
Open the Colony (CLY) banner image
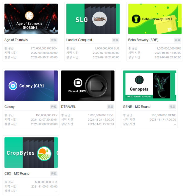[31, 86]
